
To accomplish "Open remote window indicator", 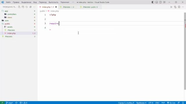I will 2,103.
